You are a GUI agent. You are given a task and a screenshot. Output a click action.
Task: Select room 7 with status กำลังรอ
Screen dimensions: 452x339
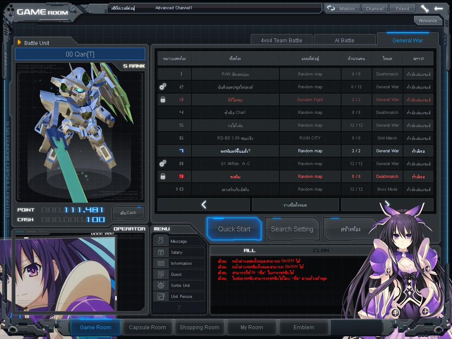click(295, 151)
